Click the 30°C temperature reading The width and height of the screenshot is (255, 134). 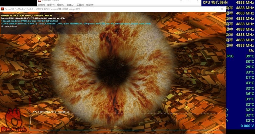coord(250,61)
